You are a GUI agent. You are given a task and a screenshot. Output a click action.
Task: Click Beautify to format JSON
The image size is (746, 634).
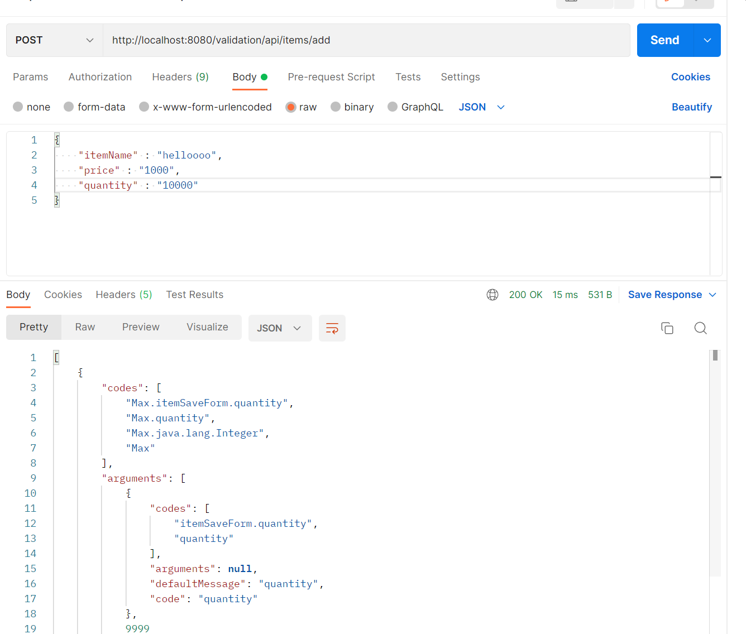pyautogui.click(x=692, y=107)
